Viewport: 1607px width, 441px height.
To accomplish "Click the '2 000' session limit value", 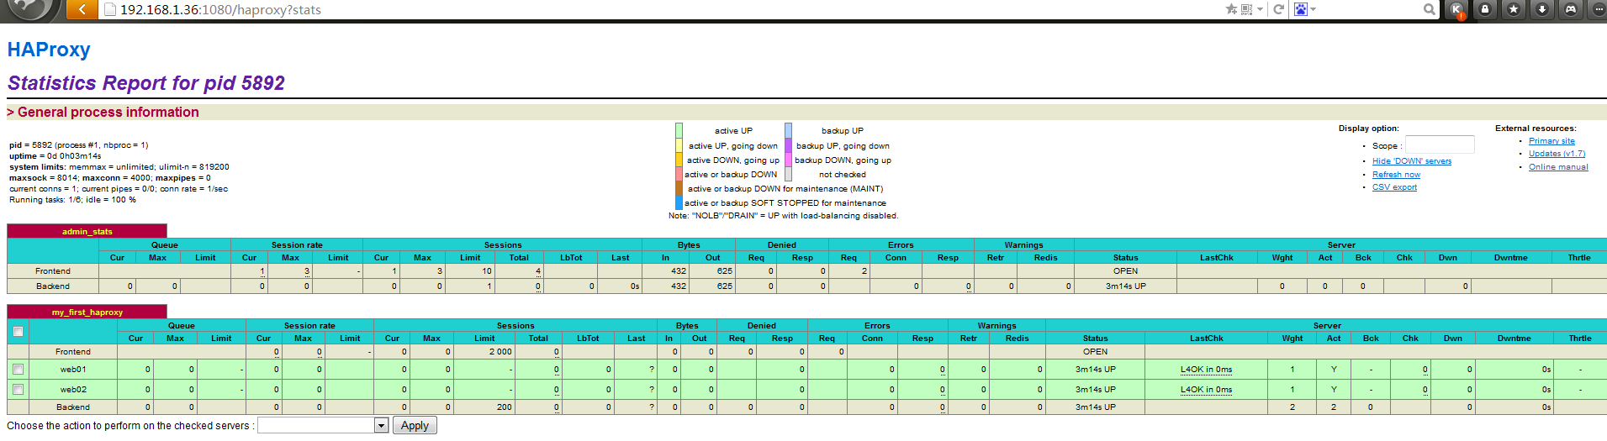I will 500,351.
